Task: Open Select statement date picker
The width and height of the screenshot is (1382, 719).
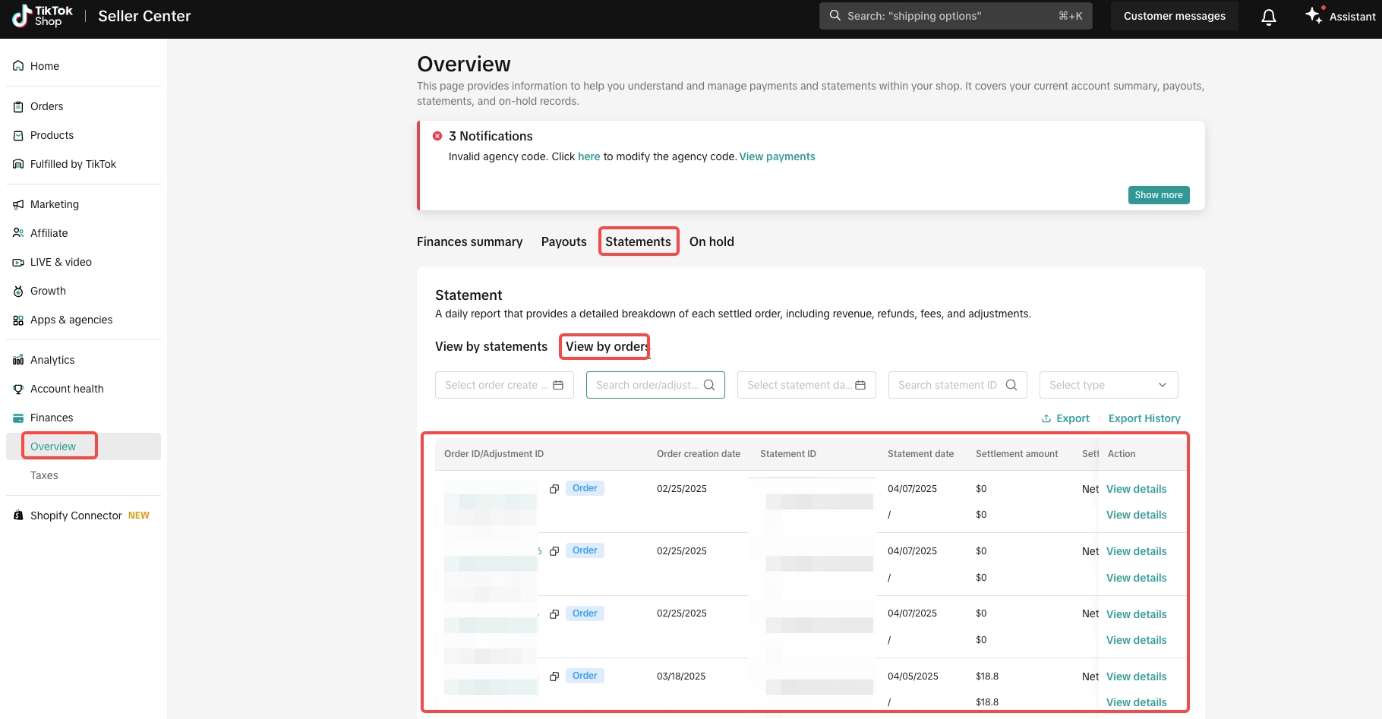Action: [806, 385]
